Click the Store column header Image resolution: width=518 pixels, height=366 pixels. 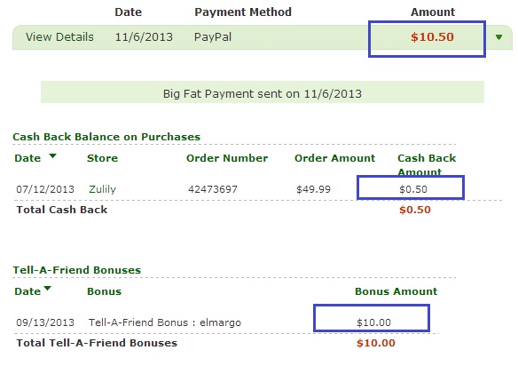[x=102, y=158]
